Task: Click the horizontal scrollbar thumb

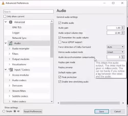Action: (x=90, y=103)
